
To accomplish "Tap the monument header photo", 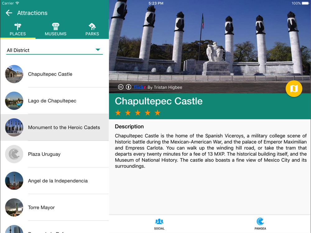I will tap(210, 47).
